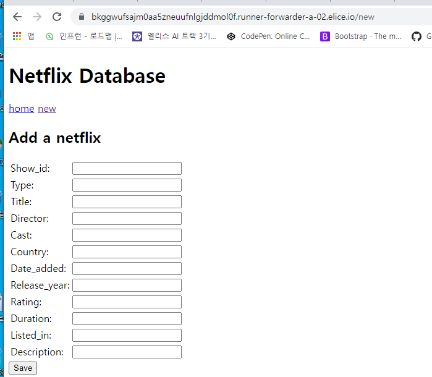The height and width of the screenshot is (377, 432).
Task: Focus the Duration input field
Action: [127, 318]
